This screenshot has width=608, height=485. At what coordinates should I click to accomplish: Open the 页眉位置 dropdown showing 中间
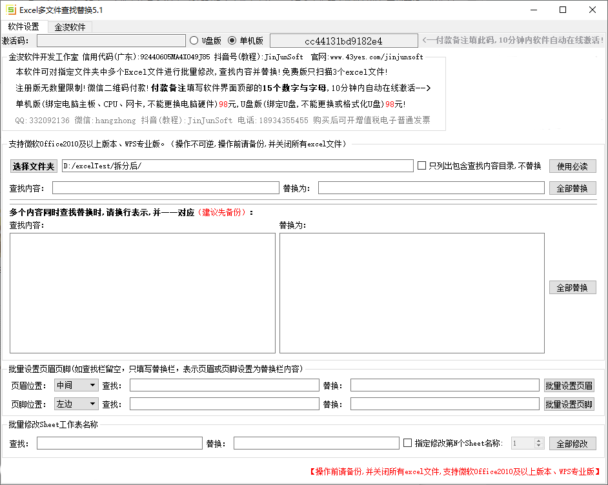(x=76, y=385)
